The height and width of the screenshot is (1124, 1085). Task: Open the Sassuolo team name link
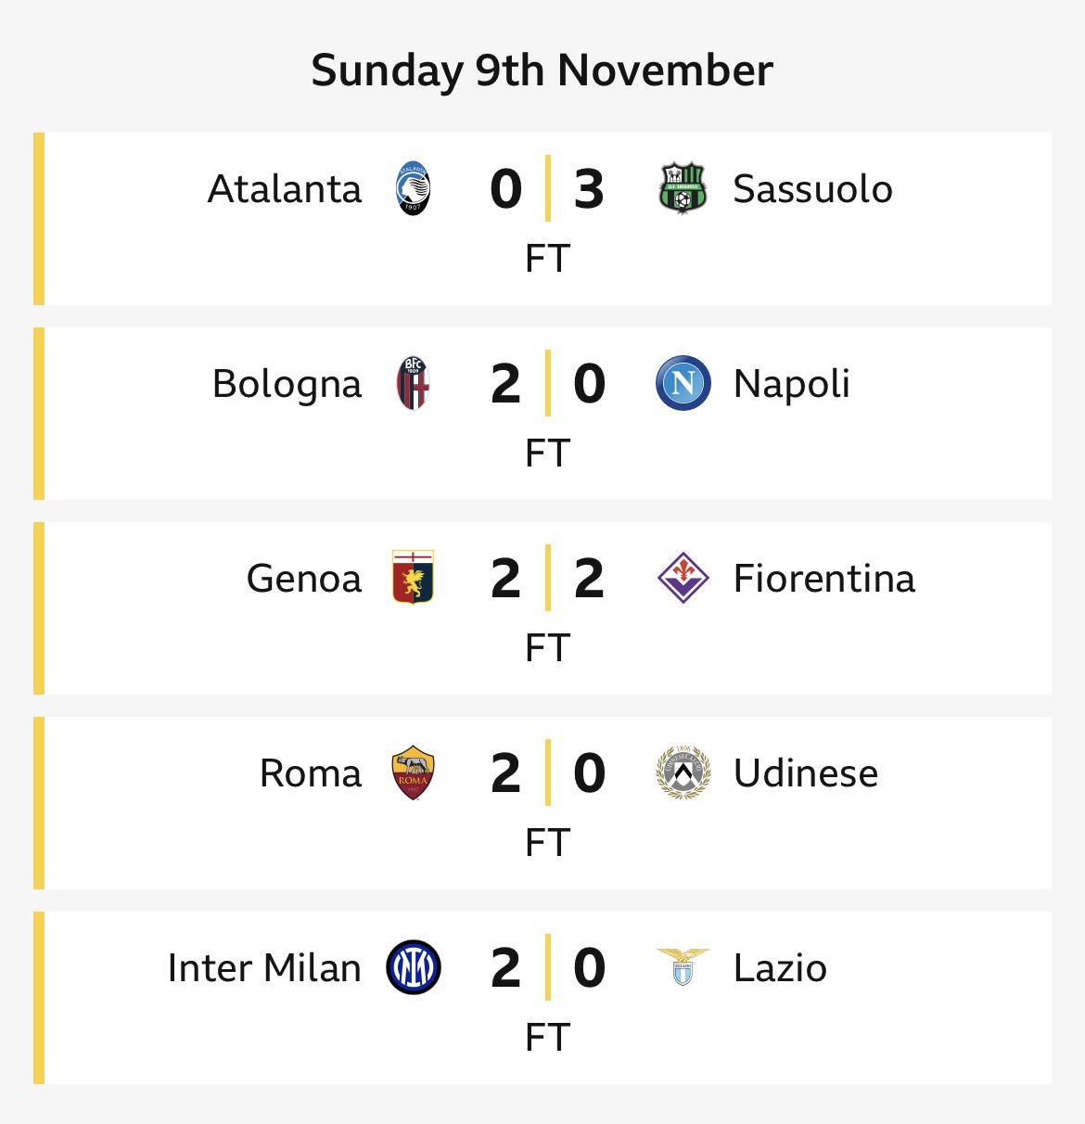point(812,189)
